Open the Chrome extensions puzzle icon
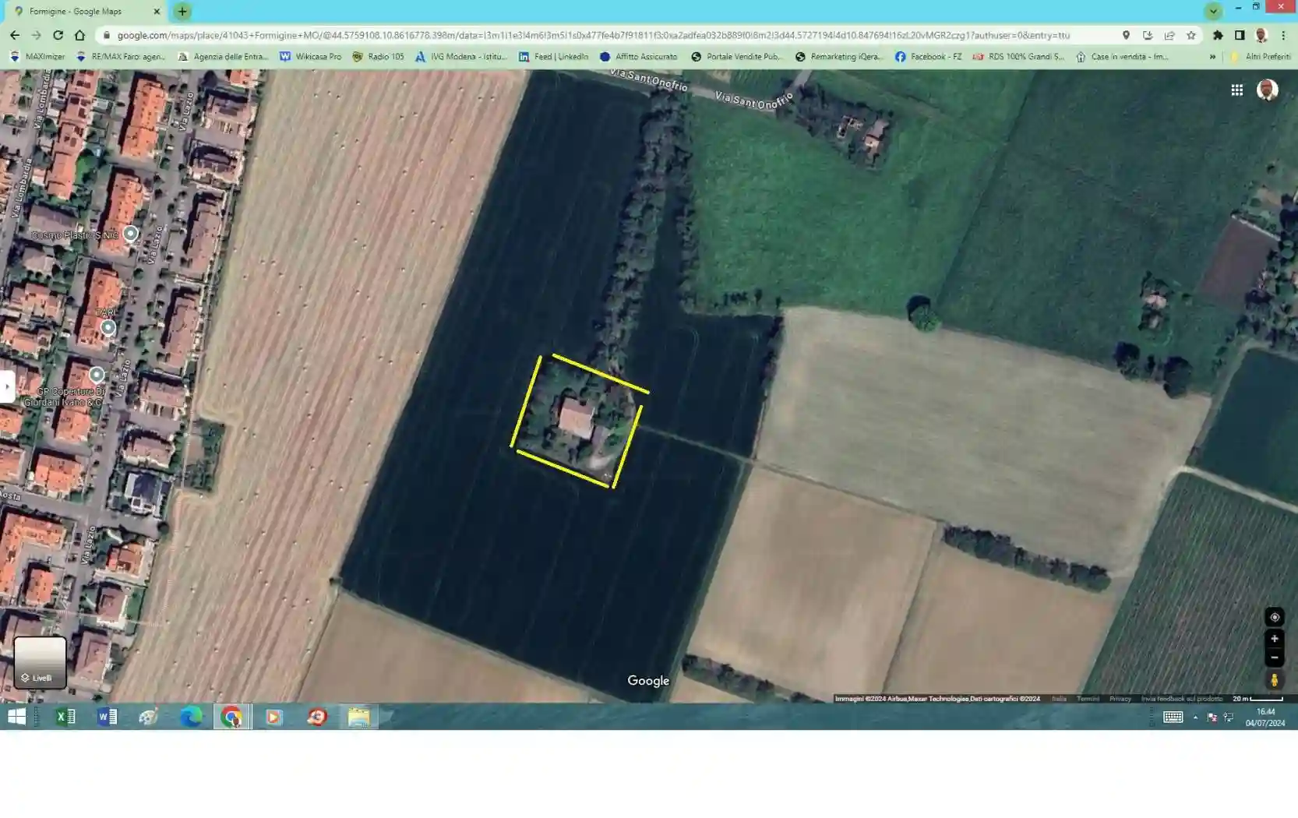The height and width of the screenshot is (818, 1298). (1218, 35)
